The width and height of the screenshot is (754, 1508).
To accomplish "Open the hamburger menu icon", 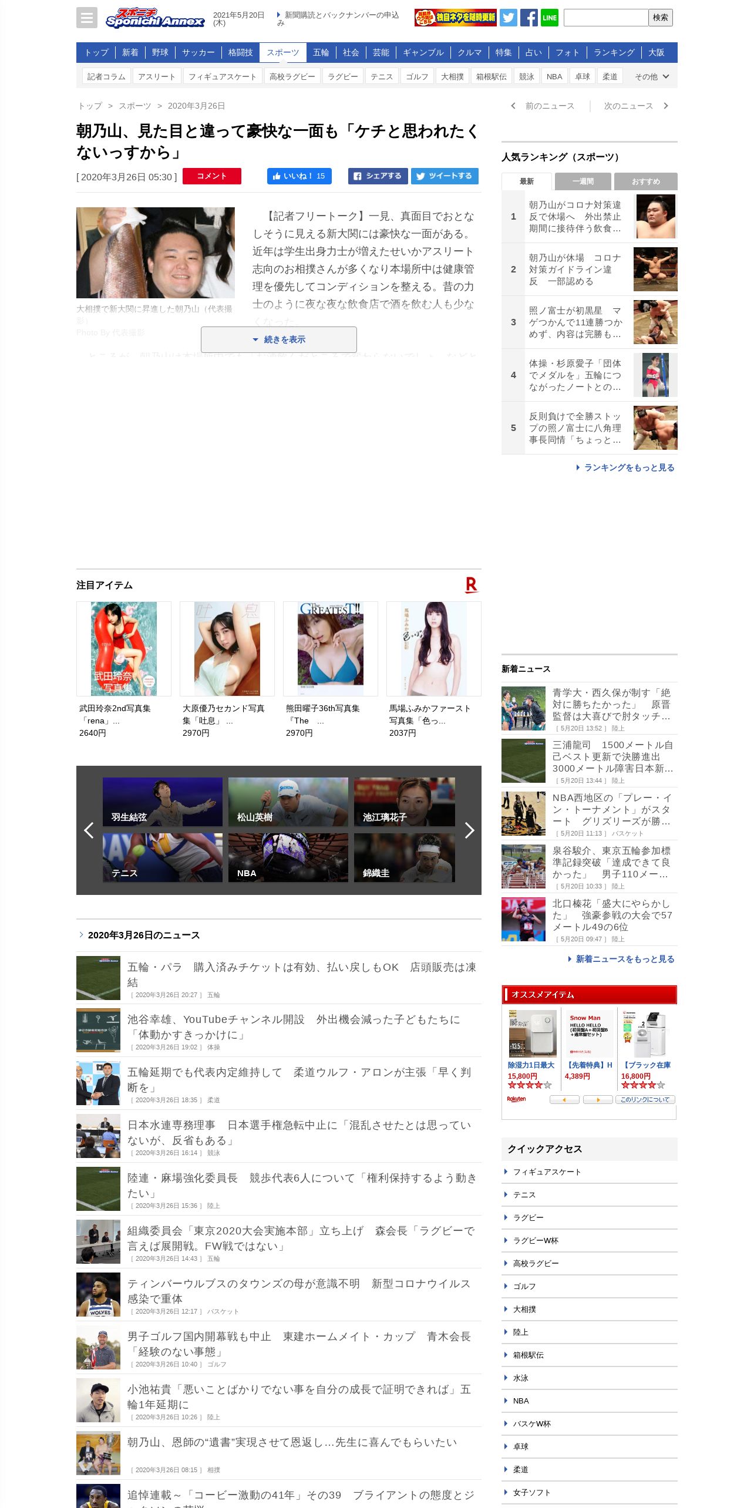I will (x=86, y=18).
